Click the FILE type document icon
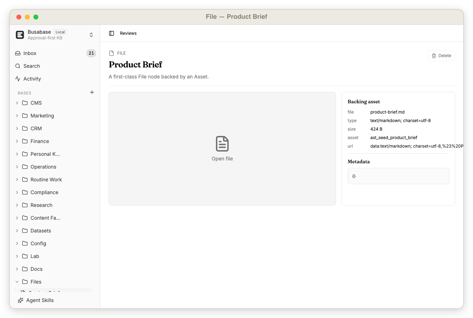Screen dimensions: 473x318 pos(112,53)
